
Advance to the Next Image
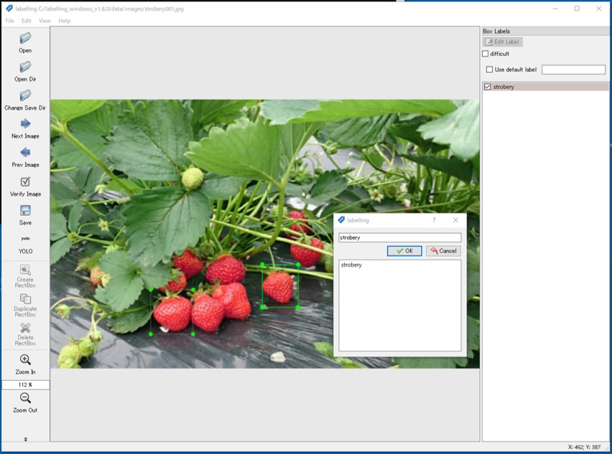24,129
